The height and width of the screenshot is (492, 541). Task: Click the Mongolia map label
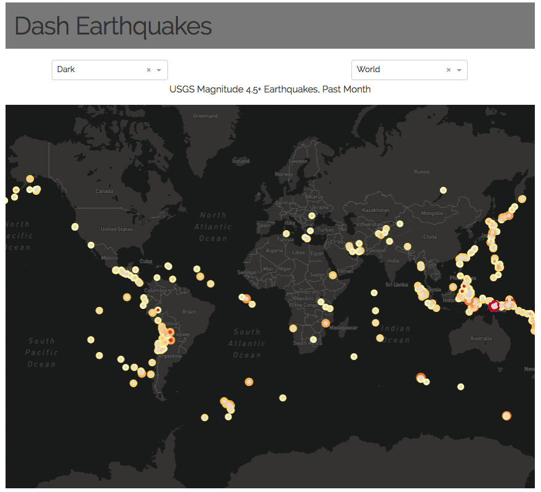point(431,213)
